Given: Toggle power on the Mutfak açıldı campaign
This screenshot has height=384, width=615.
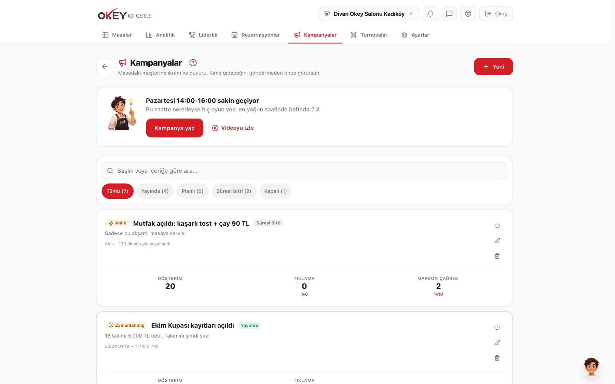Looking at the screenshot, I should (x=497, y=225).
